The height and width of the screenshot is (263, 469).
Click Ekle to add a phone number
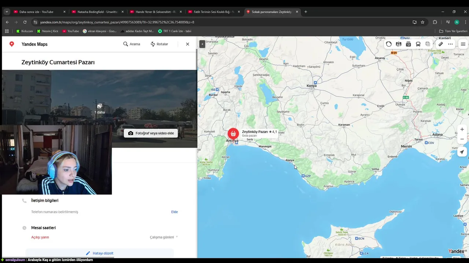point(174,212)
